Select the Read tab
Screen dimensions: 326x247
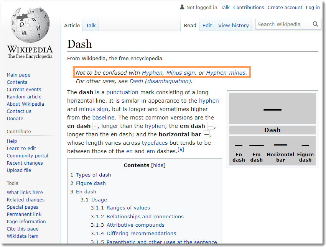[190, 25]
